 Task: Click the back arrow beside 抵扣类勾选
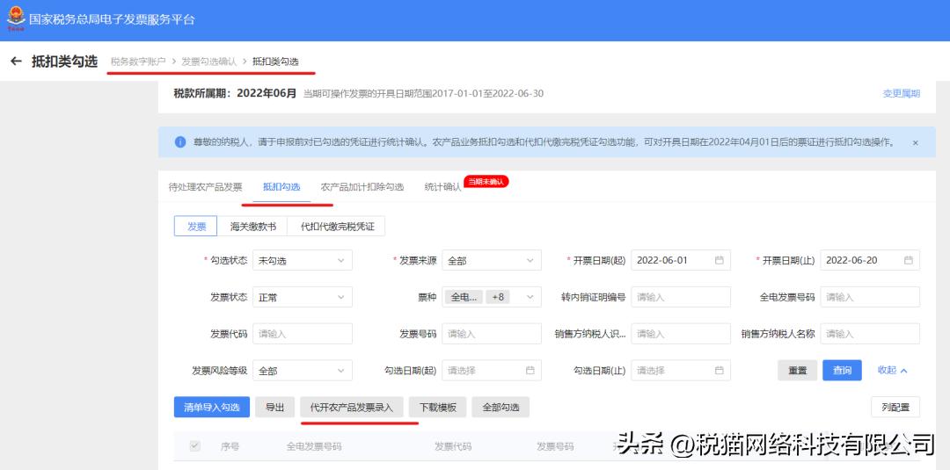click(x=17, y=61)
